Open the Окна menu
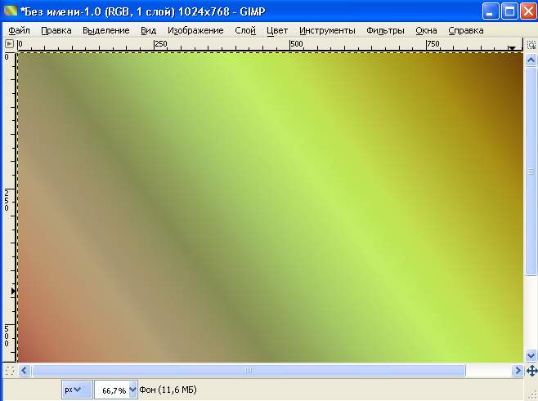 tap(426, 30)
